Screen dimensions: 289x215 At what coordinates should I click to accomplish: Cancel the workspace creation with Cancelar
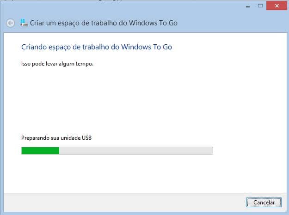[x=264, y=203]
